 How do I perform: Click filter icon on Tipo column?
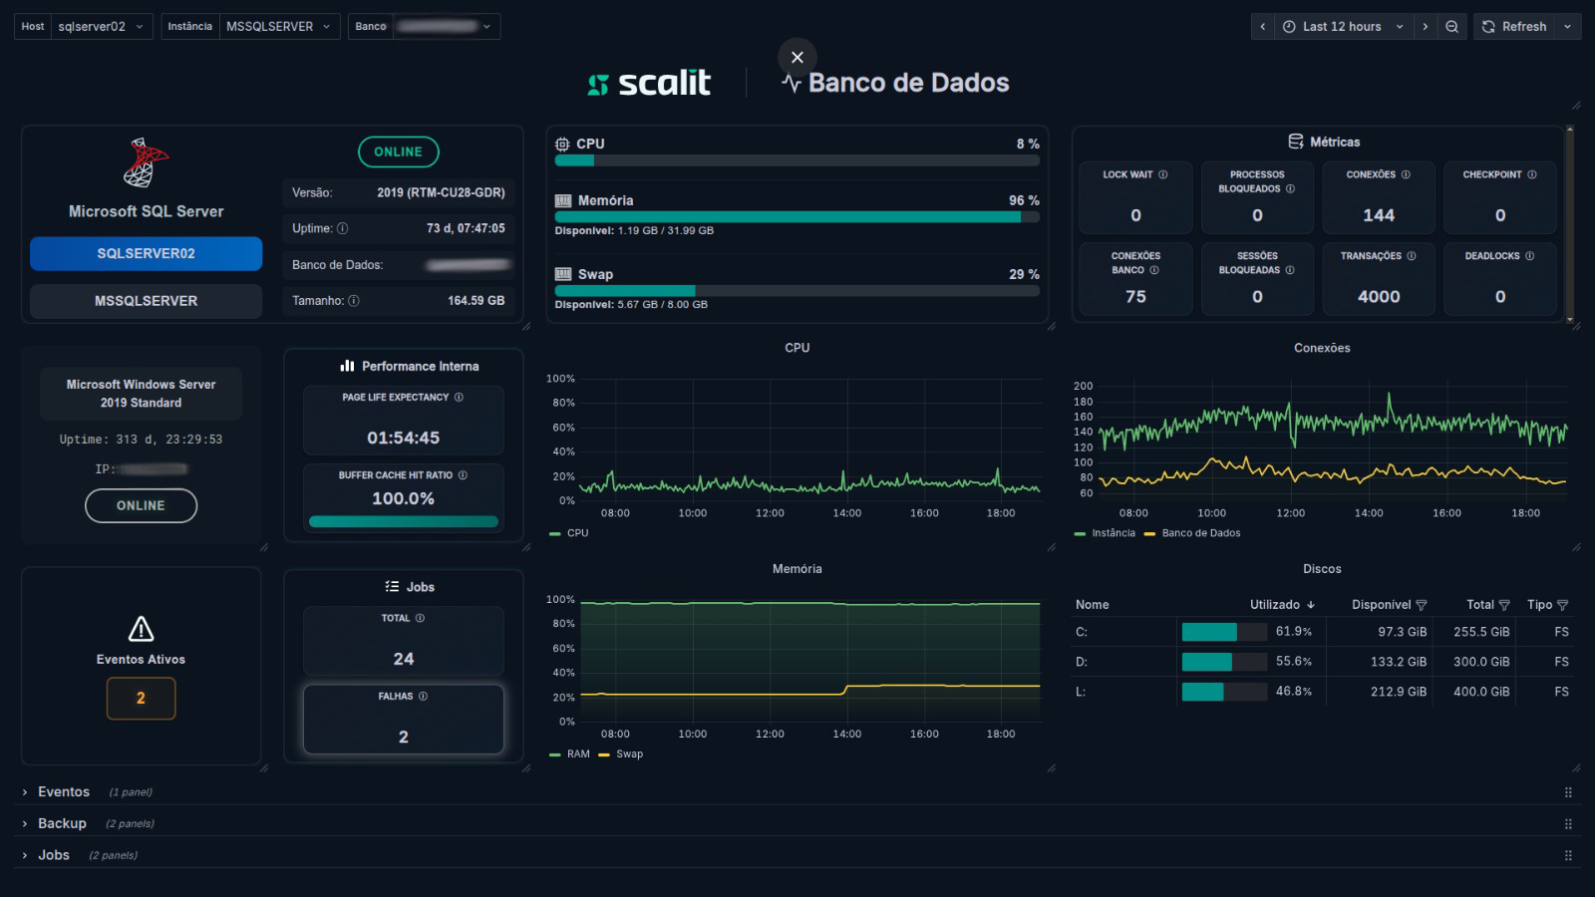[x=1562, y=605]
